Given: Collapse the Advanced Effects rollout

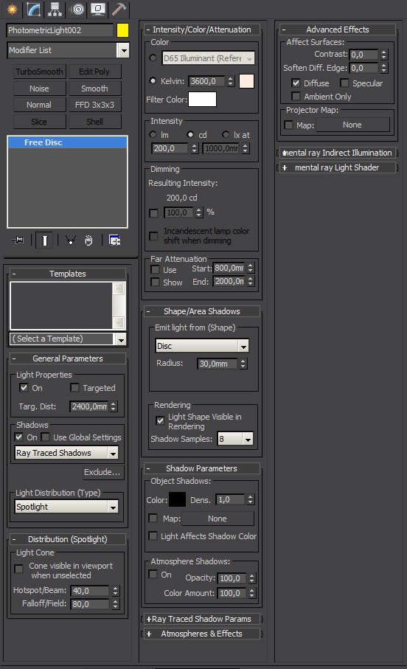Looking at the screenshot, I should click(x=338, y=30).
